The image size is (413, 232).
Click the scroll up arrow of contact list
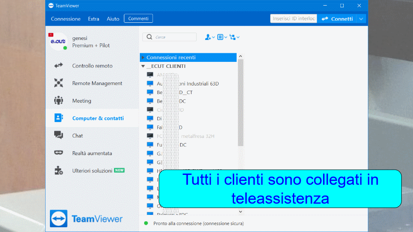tap(240, 56)
